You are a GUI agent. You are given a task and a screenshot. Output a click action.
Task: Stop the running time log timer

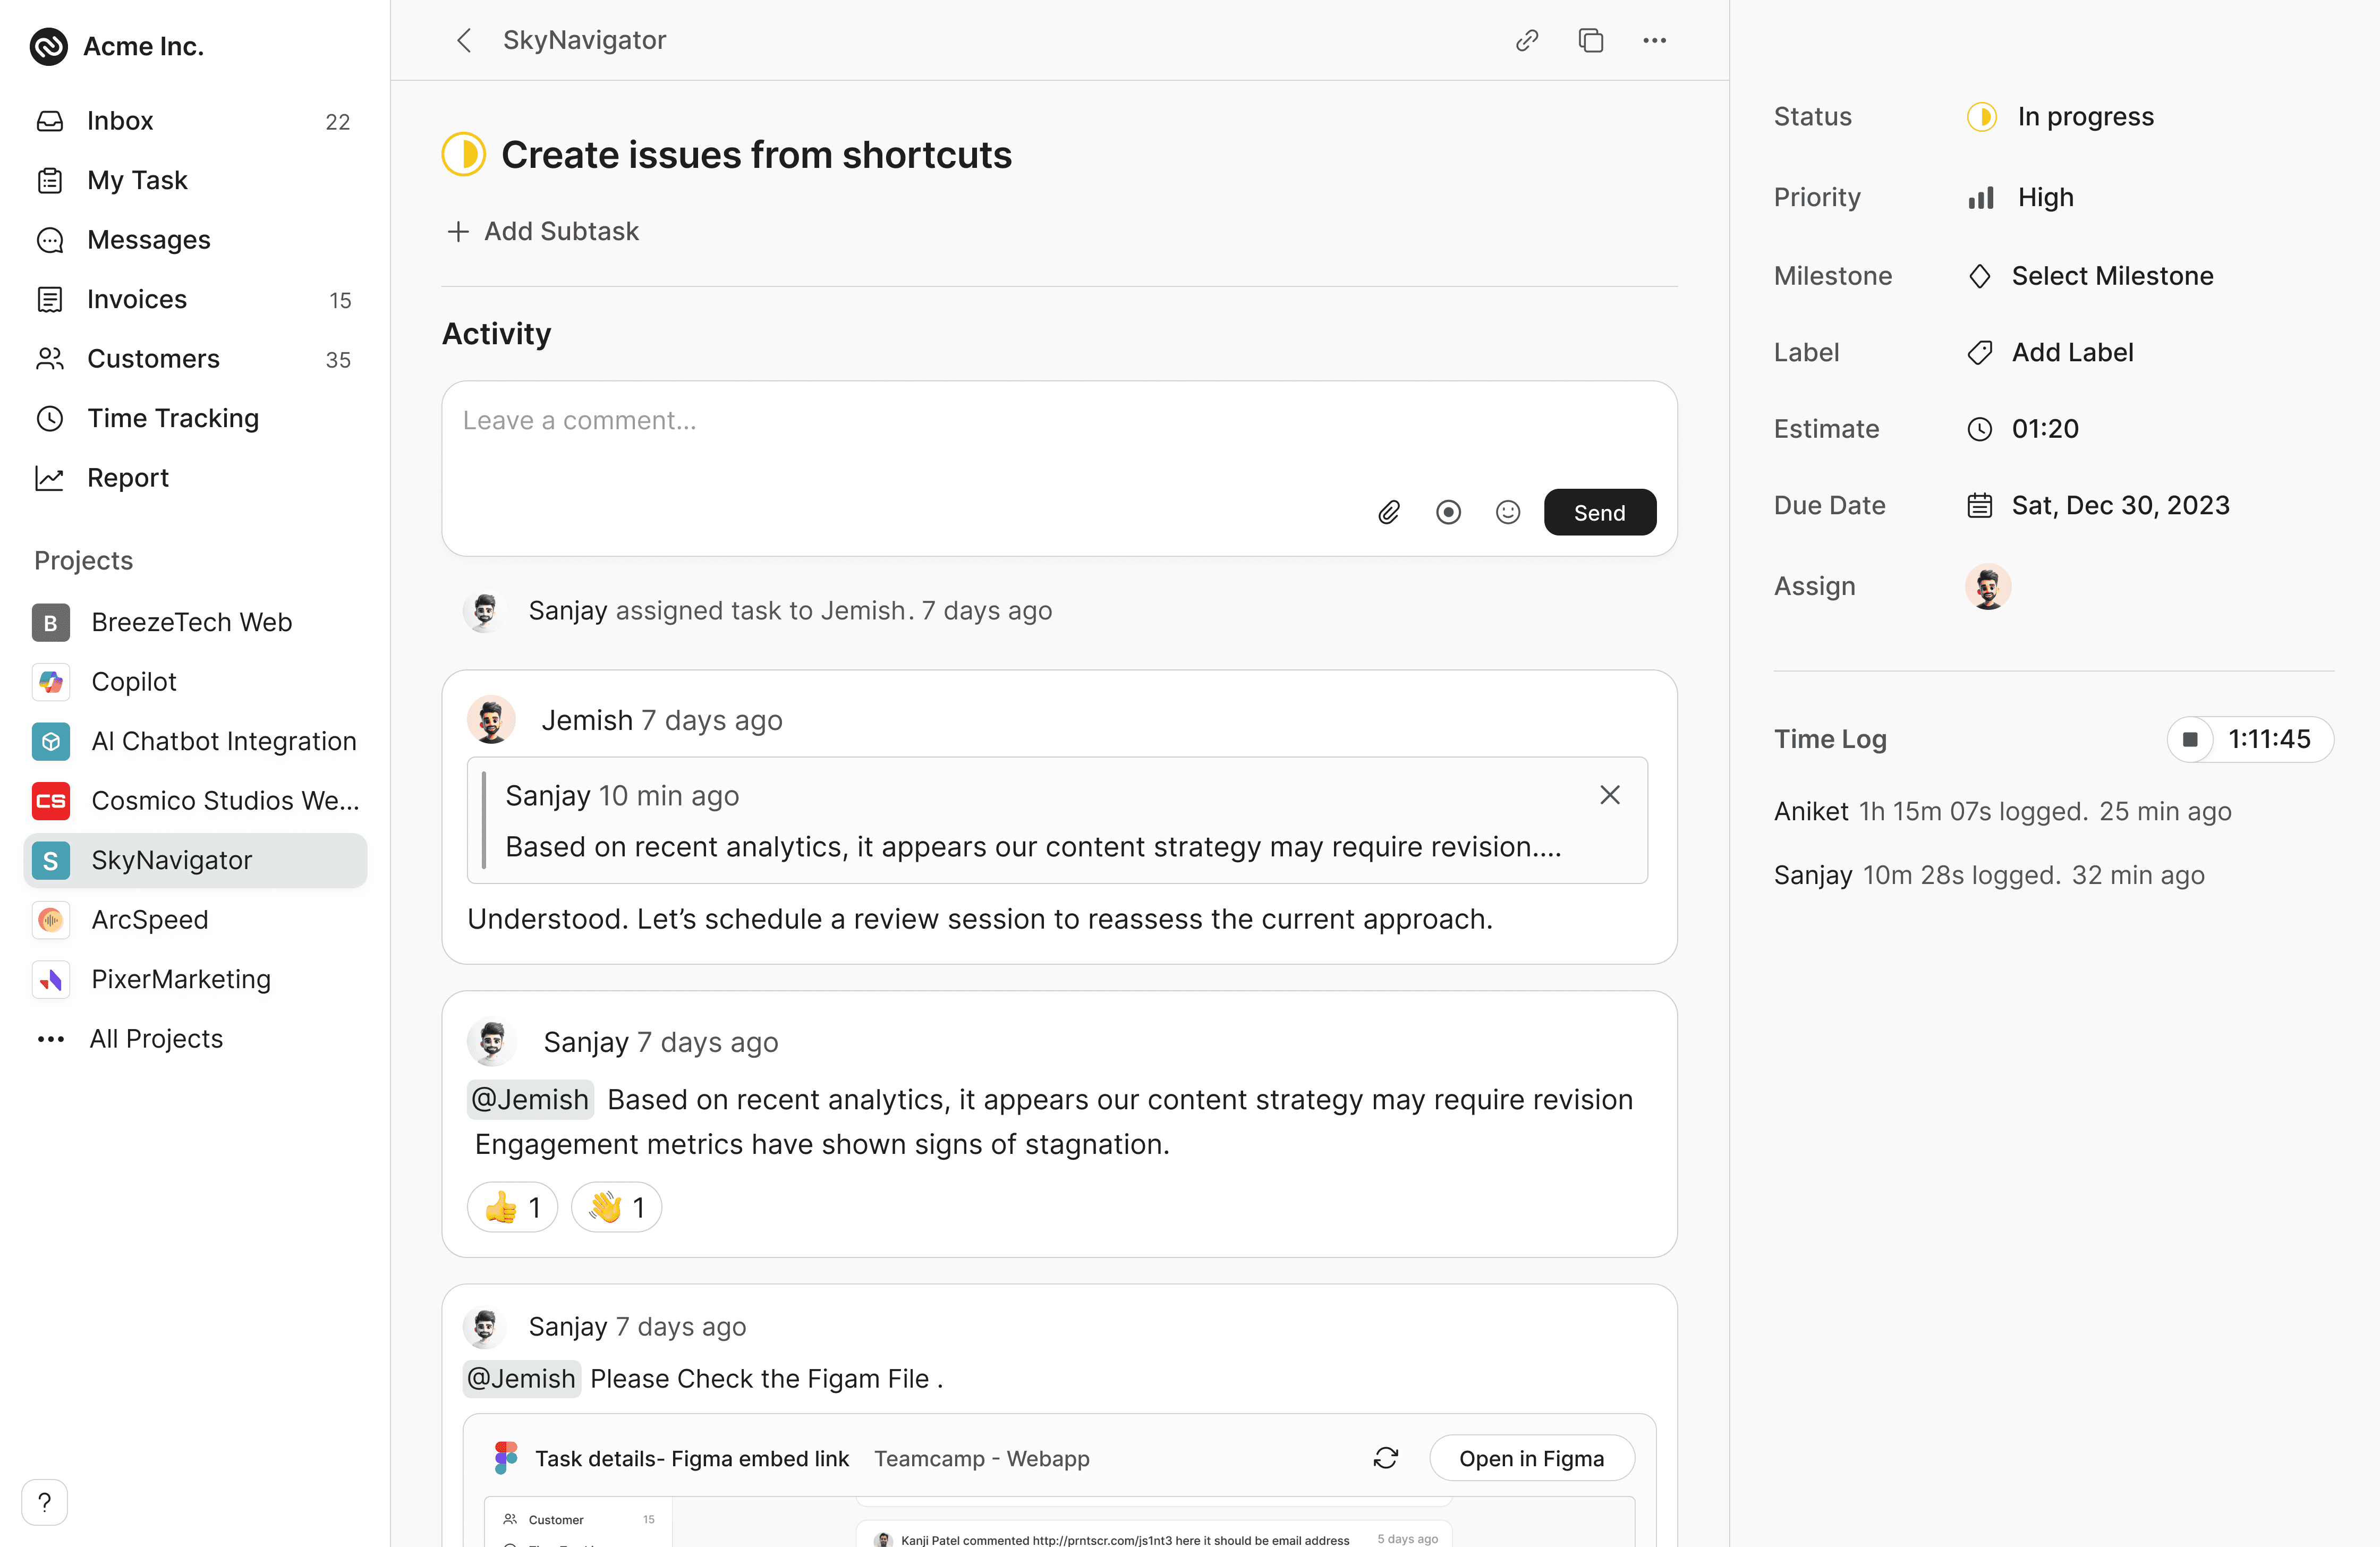[x=2190, y=739]
